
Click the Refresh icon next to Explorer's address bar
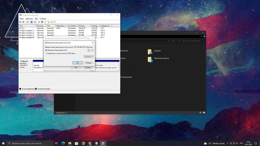pos(173,41)
